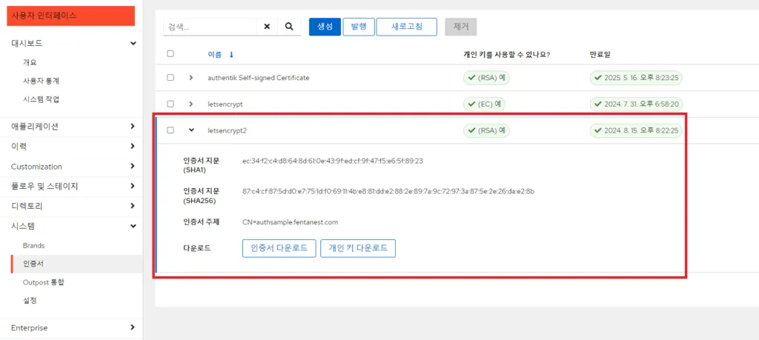The height and width of the screenshot is (340, 759).
Task: Open the Enterprise sidebar section
Action: point(132,327)
